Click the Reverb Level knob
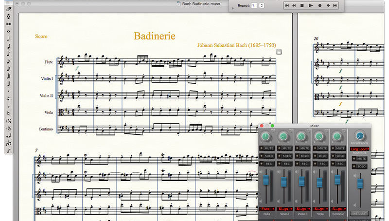The height and width of the screenshot is (221, 389). [x=359, y=136]
